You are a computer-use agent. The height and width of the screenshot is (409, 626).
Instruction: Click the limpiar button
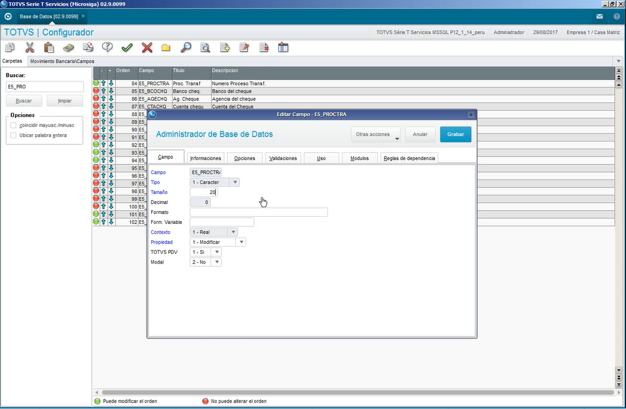(65, 101)
